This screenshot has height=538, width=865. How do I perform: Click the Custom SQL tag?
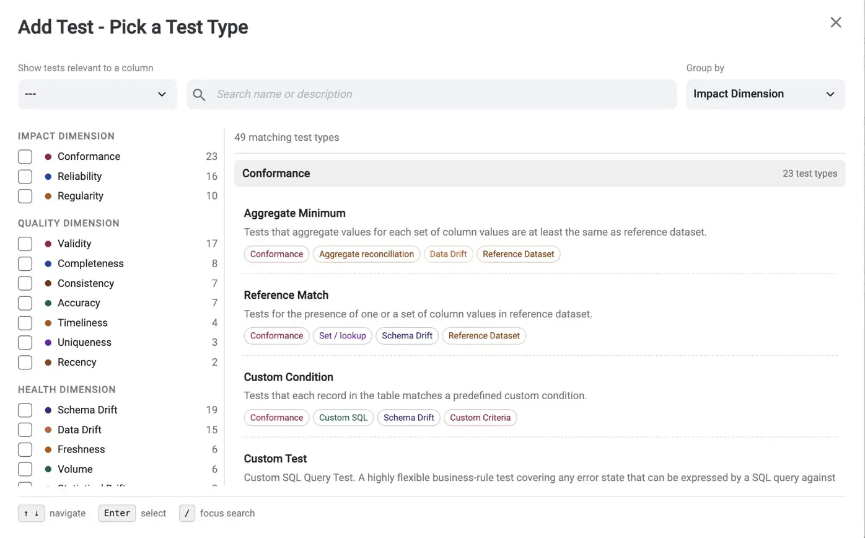click(x=343, y=418)
